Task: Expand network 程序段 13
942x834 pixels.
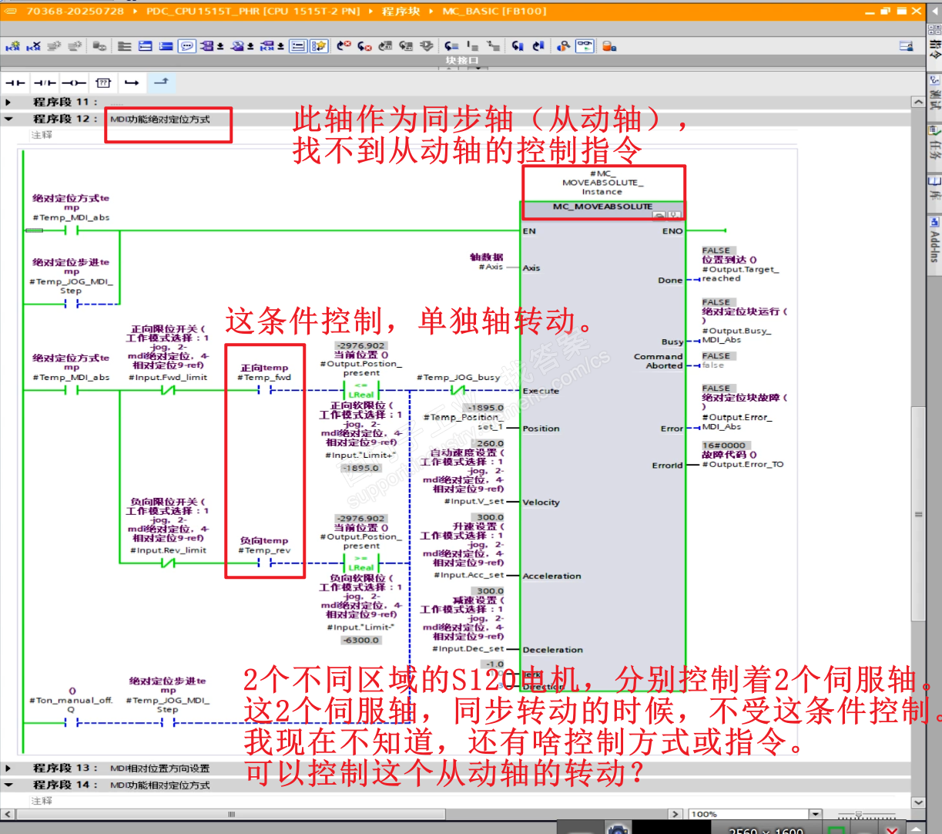Action: pyautogui.click(x=8, y=768)
